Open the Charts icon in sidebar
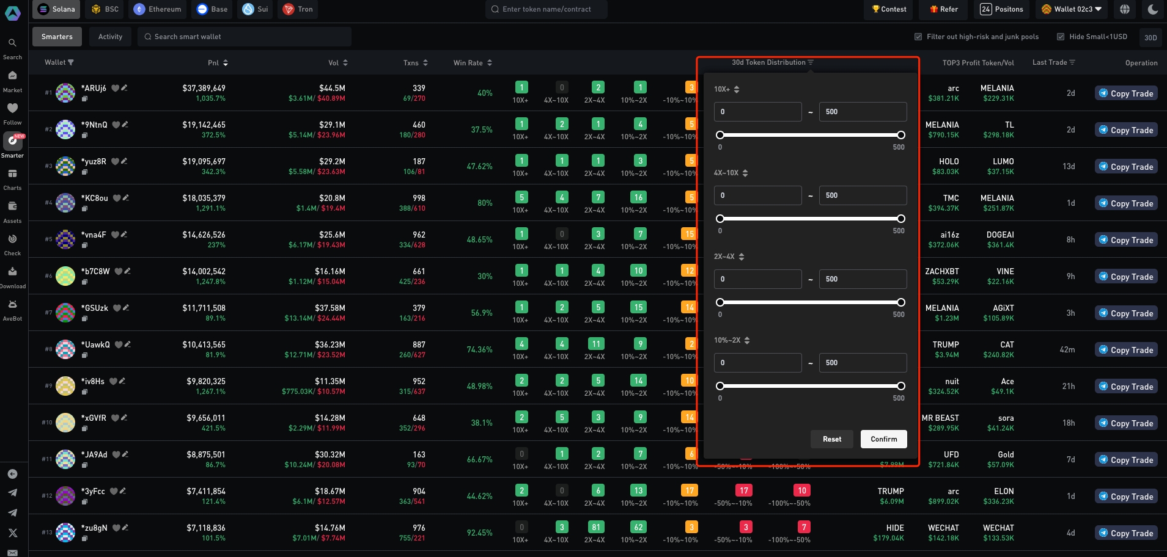Screen dimensions: 1167x557 12,175
